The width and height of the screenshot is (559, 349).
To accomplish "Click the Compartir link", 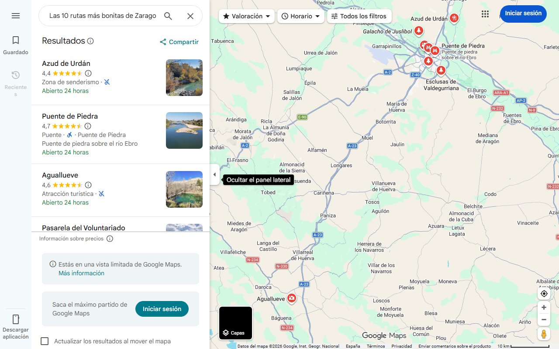I will click(x=179, y=42).
